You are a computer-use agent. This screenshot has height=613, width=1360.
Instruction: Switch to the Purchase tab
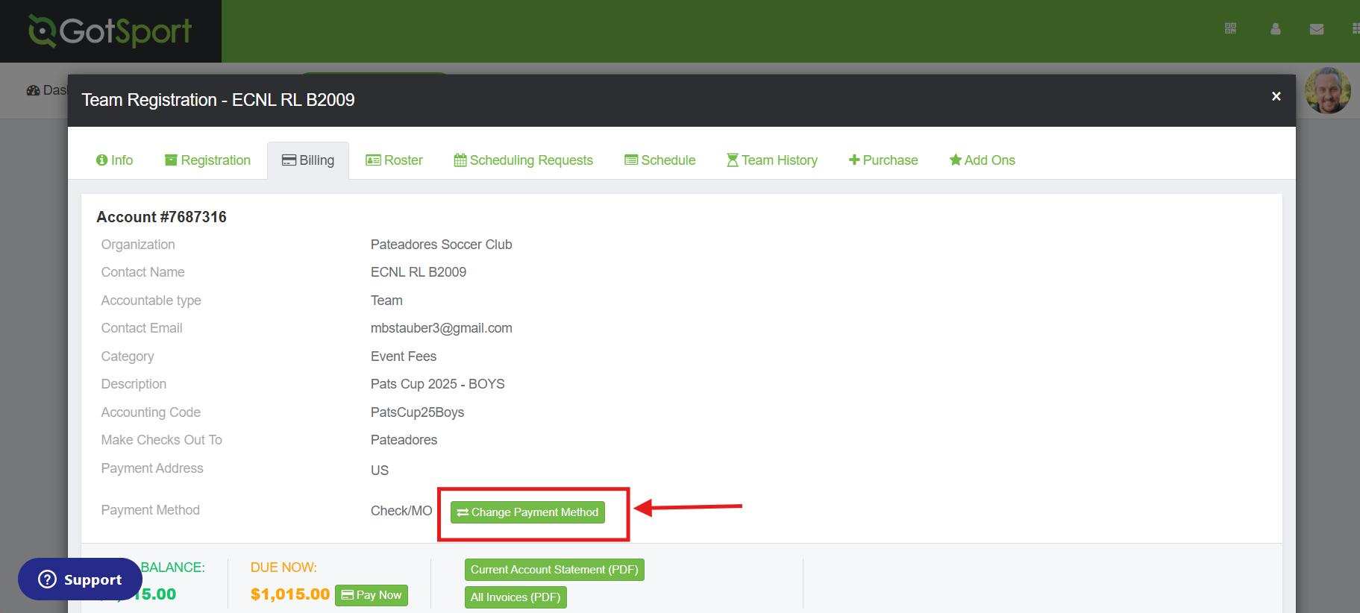(883, 160)
